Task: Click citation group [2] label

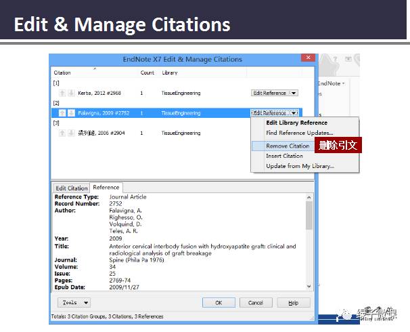Action: [x=56, y=103]
